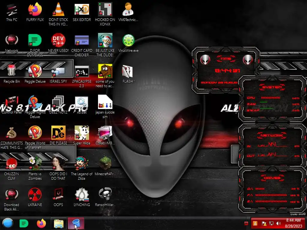Click the network tray icon
Screen dimensions: 307x230
[271, 223]
